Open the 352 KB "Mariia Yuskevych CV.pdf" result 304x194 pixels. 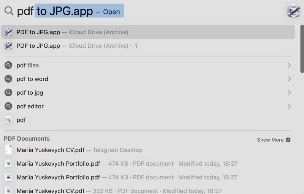coord(148,190)
